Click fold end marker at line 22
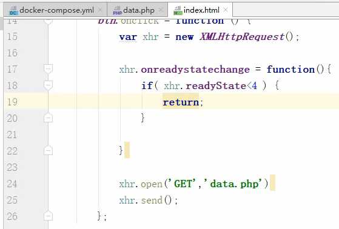Viewport: 339px width, 229px height. pyautogui.click(x=49, y=151)
